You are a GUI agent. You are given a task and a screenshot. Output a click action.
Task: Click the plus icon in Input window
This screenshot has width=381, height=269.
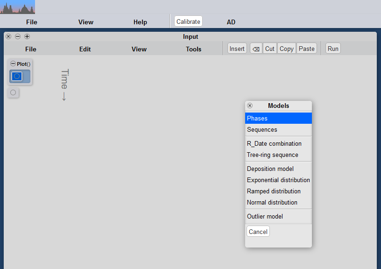point(27,36)
